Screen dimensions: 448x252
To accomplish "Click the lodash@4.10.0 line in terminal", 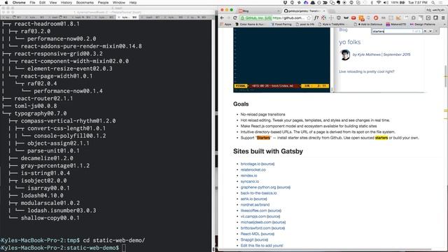I will (x=42, y=195).
